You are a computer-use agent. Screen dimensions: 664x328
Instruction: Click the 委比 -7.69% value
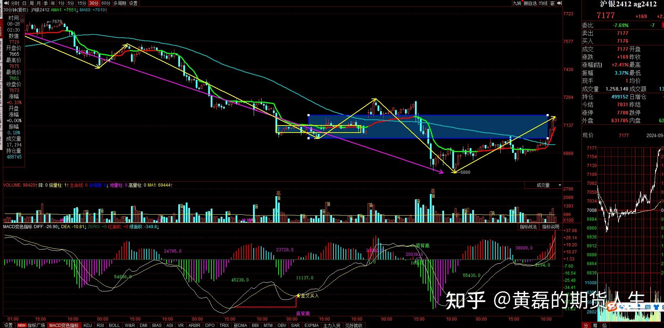point(621,25)
